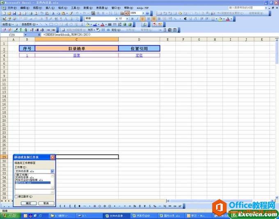Open the Adobe PDF menu
This screenshot has width=279, height=219.
coord(143,8)
